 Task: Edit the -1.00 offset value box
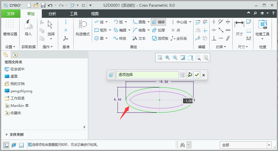pyautogui.click(x=188, y=101)
